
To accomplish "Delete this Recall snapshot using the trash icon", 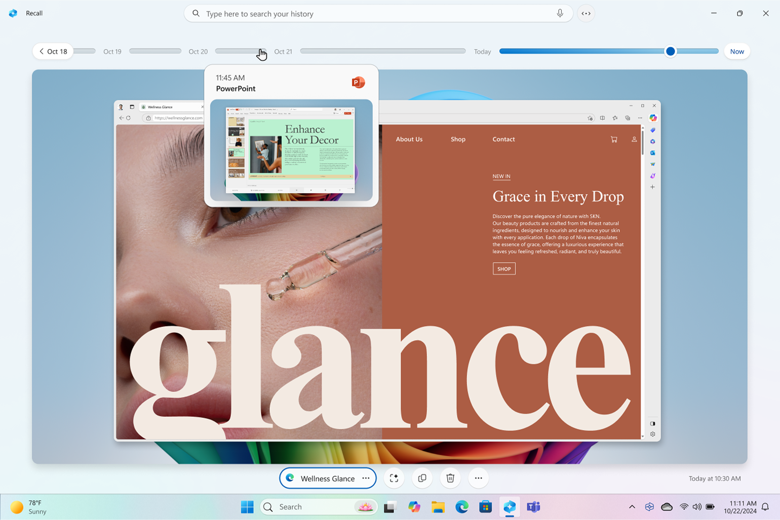I will (x=450, y=478).
